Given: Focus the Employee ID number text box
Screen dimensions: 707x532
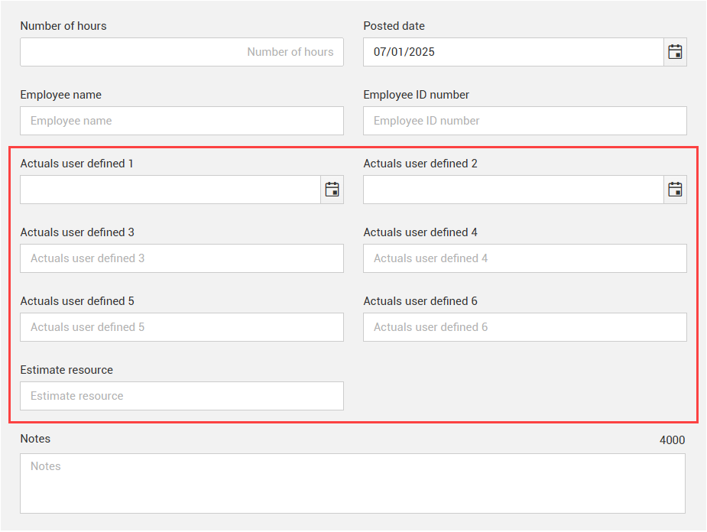Looking at the screenshot, I should (x=524, y=121).
